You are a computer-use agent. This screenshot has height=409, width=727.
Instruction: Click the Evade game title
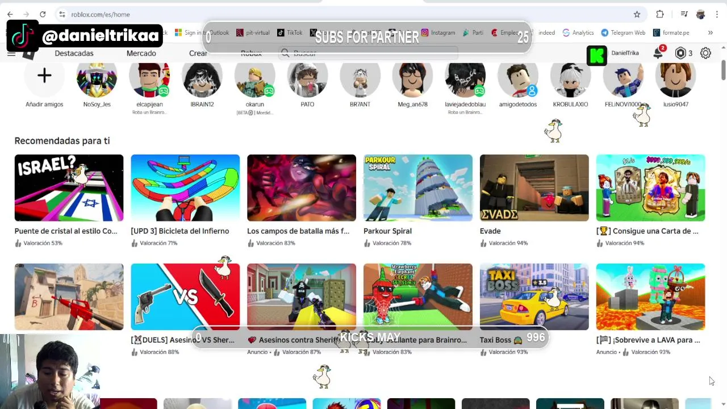click(490, 231)
